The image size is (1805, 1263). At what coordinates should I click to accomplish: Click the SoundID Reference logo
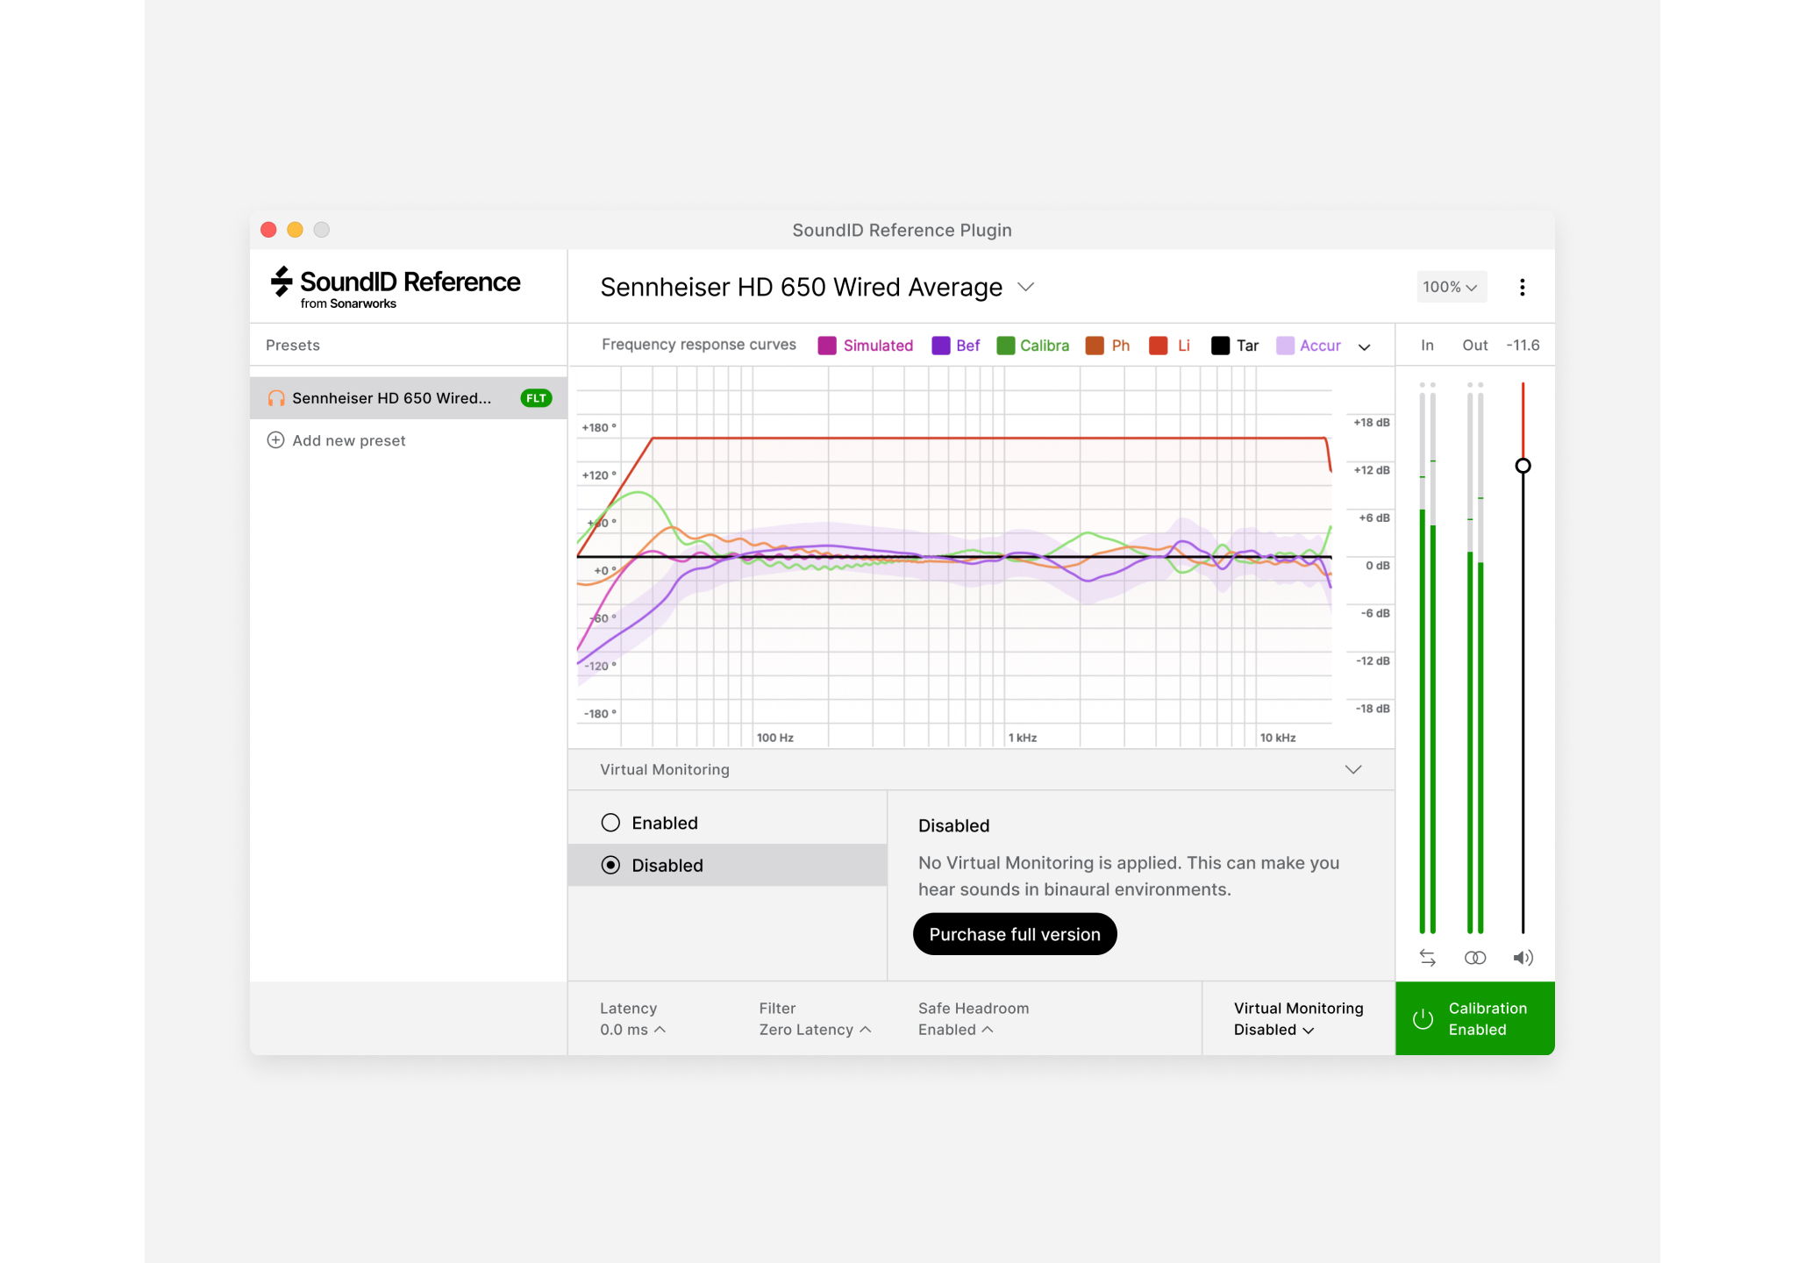click(x=395, y=287)
